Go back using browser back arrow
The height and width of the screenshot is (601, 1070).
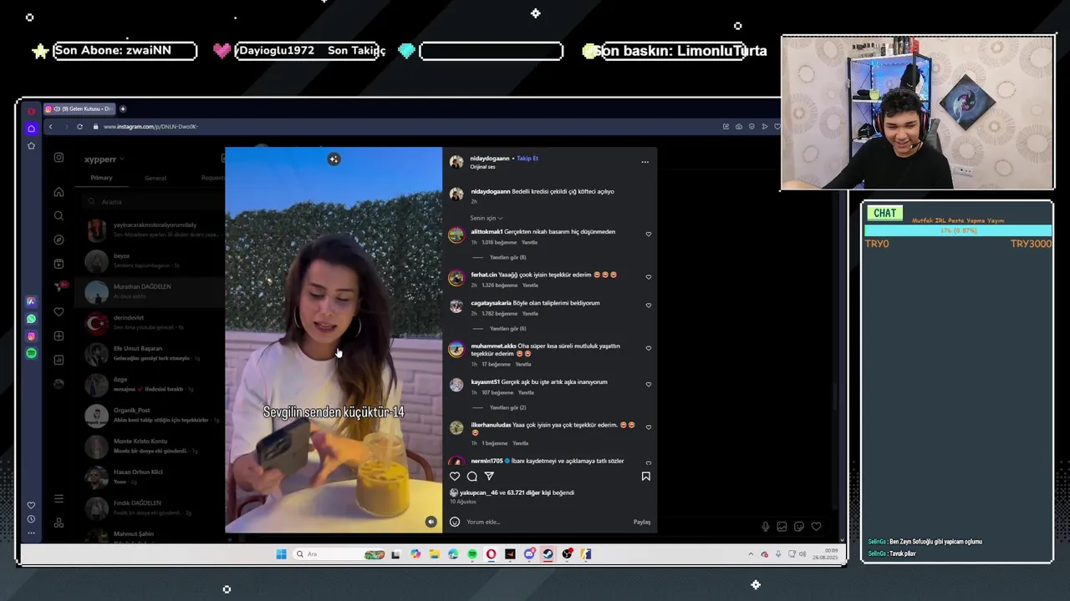50,127
